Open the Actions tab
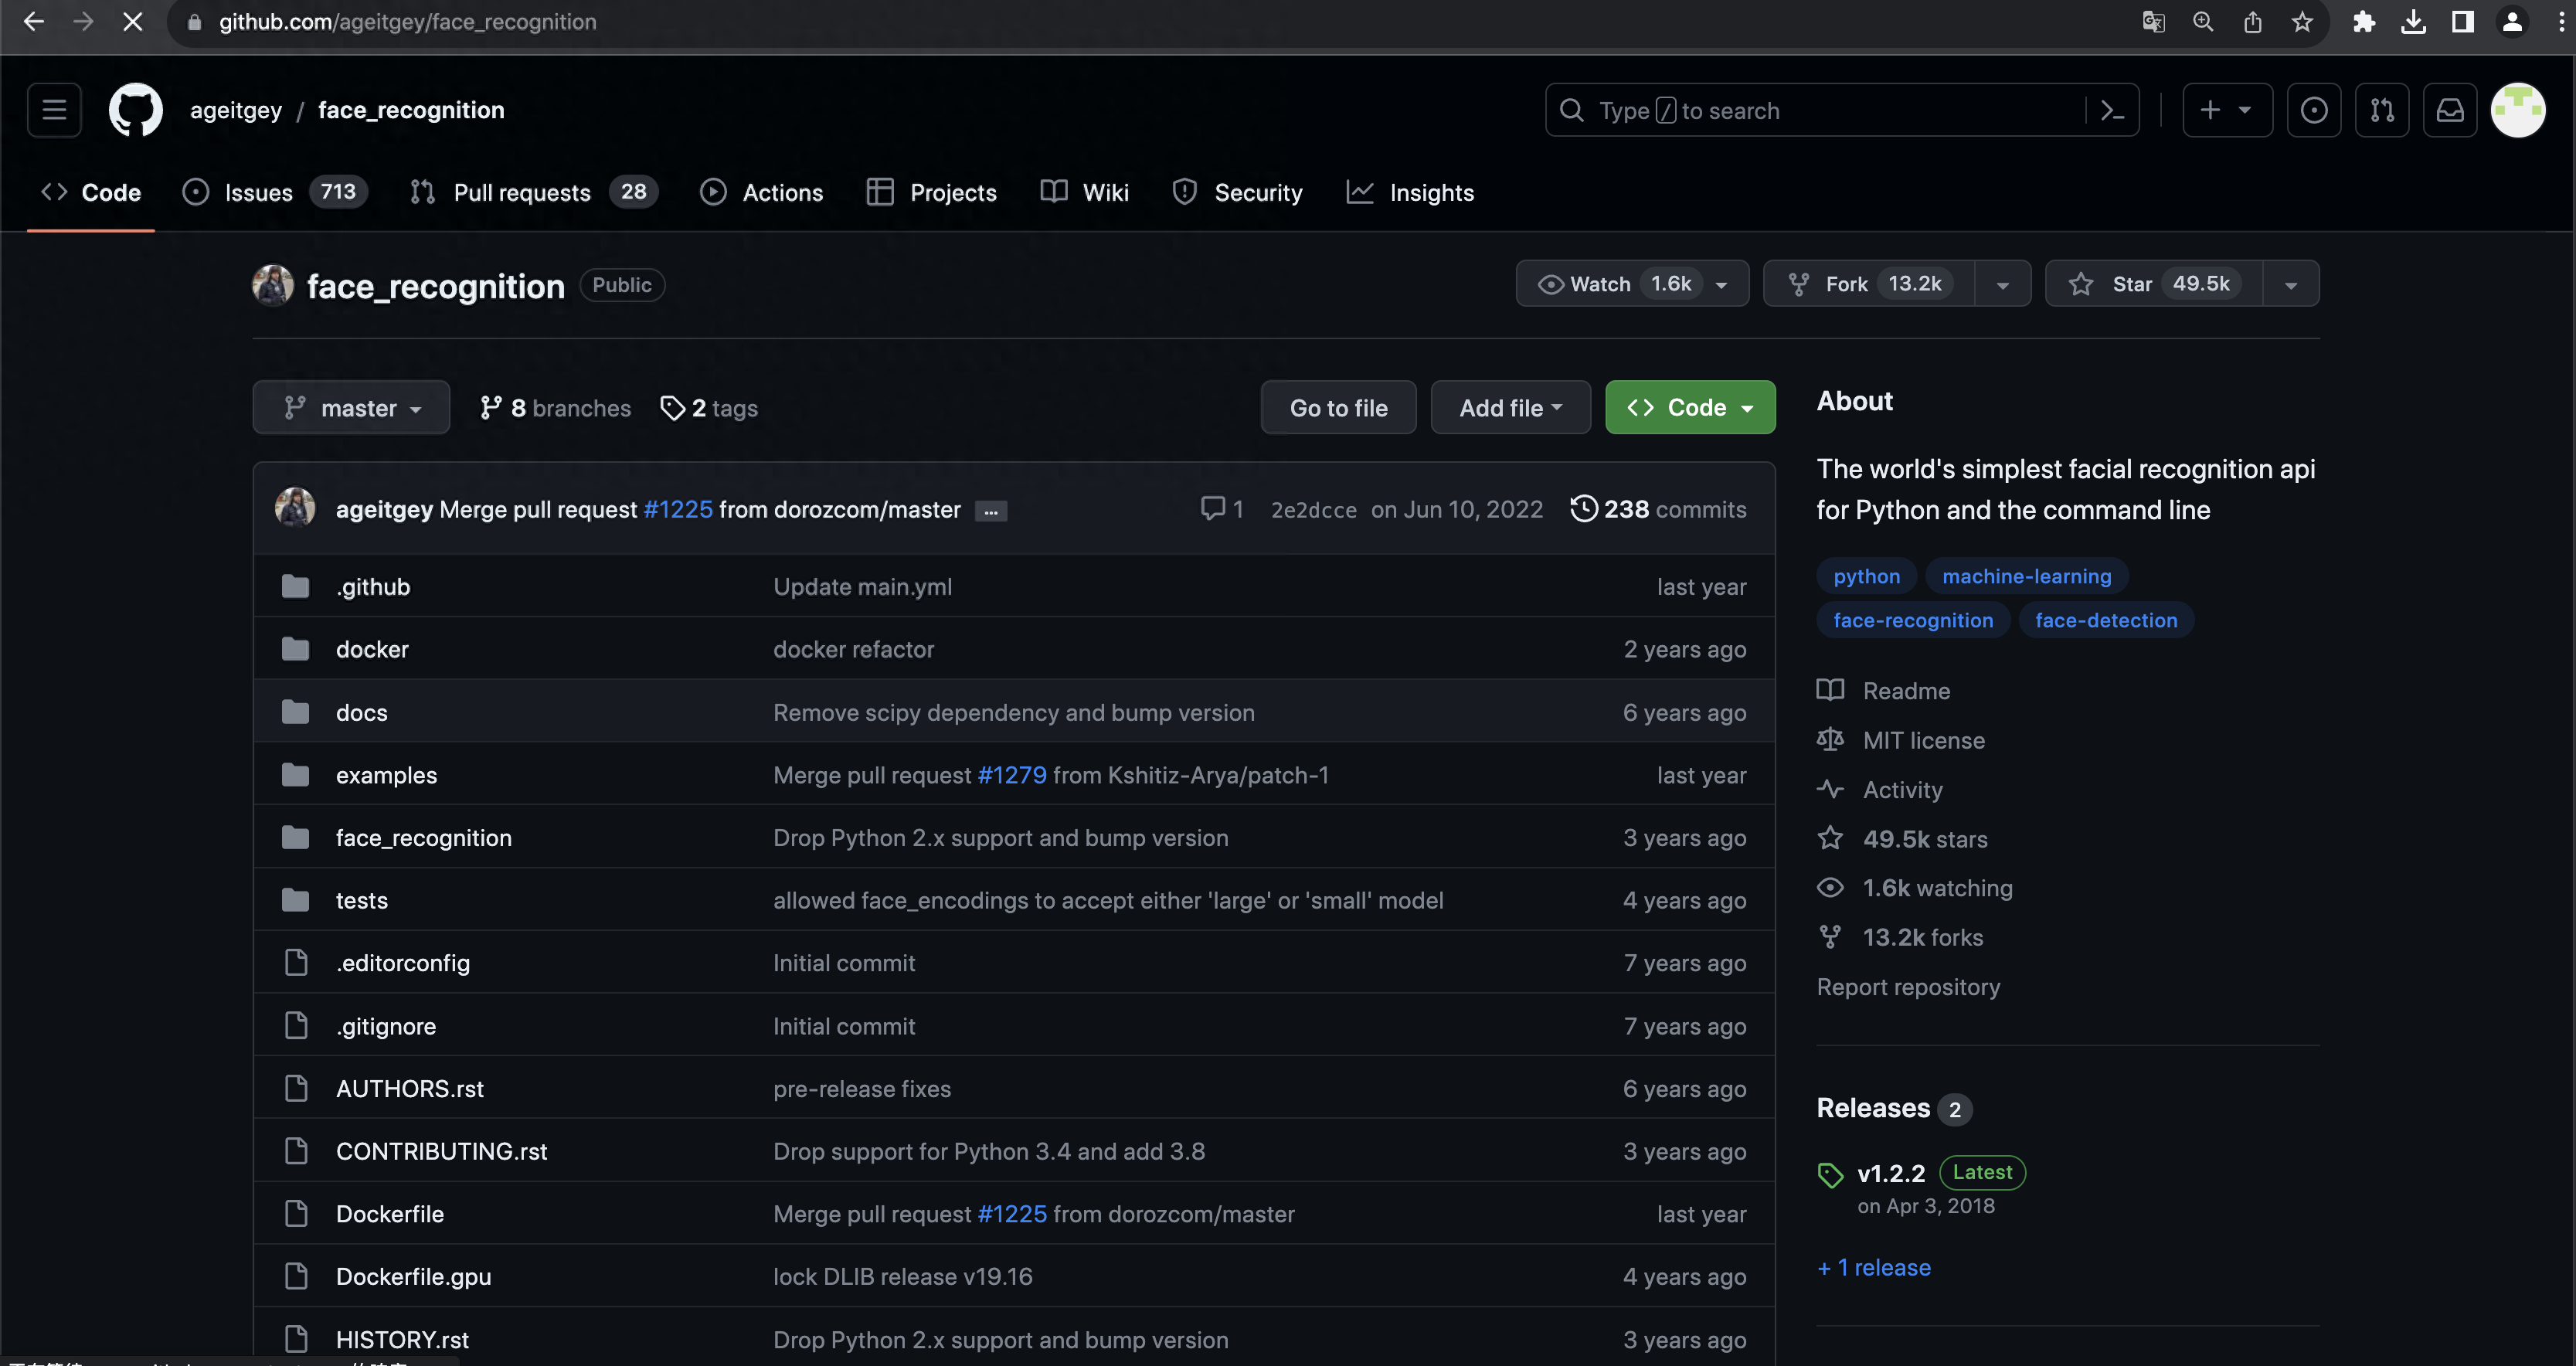The image size is (2576, 1366). point(762,192)
